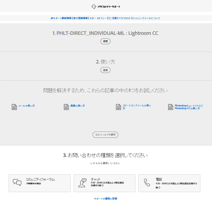The height and width of the screenshot is (201, 212).
Task: Click the いずれかを選択してください text
Action: click(x=105, y=163)
